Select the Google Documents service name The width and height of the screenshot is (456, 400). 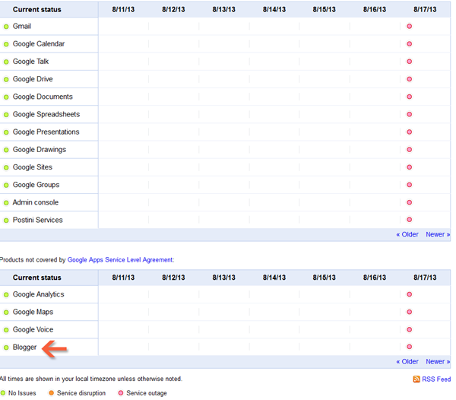[x=43, y=97]
